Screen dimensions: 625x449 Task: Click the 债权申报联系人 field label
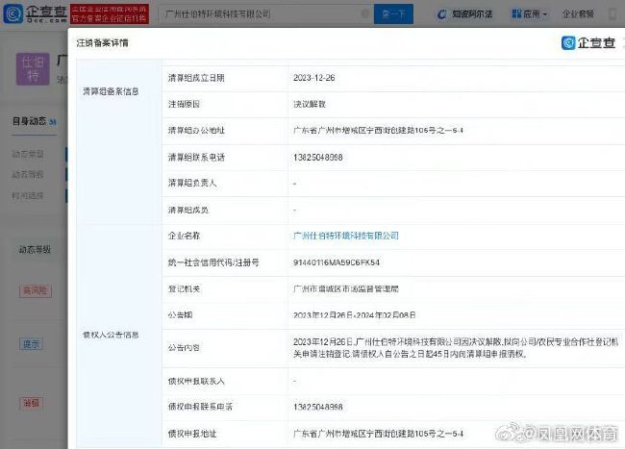tap(196, 381)
